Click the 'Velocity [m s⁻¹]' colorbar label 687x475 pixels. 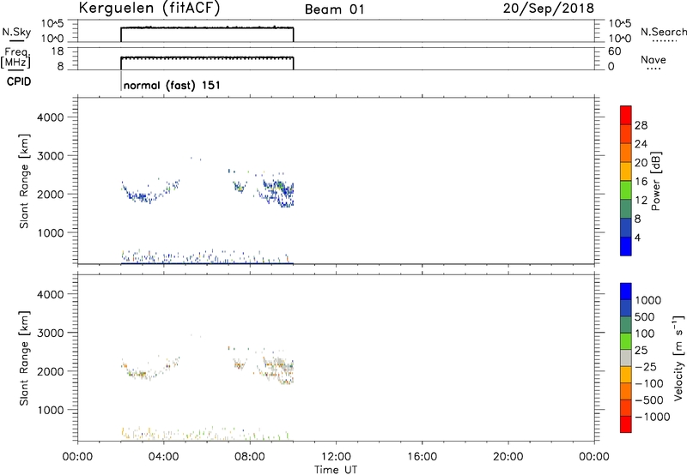coord(678,358)
